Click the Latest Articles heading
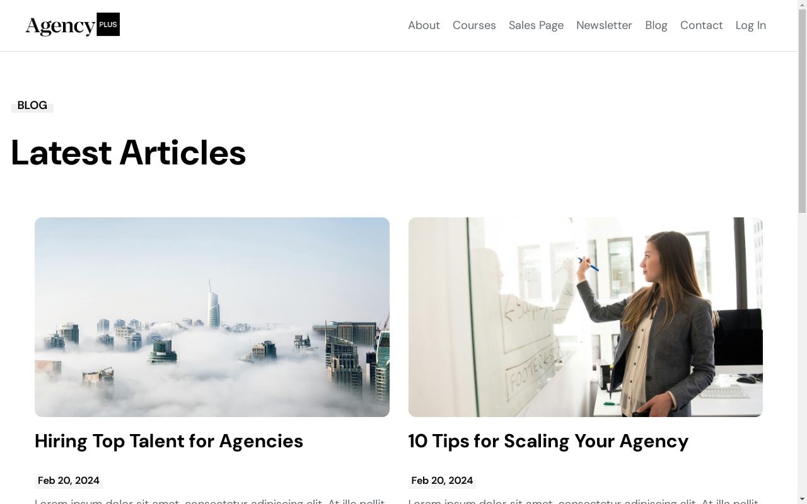 [x=129, y=152]
